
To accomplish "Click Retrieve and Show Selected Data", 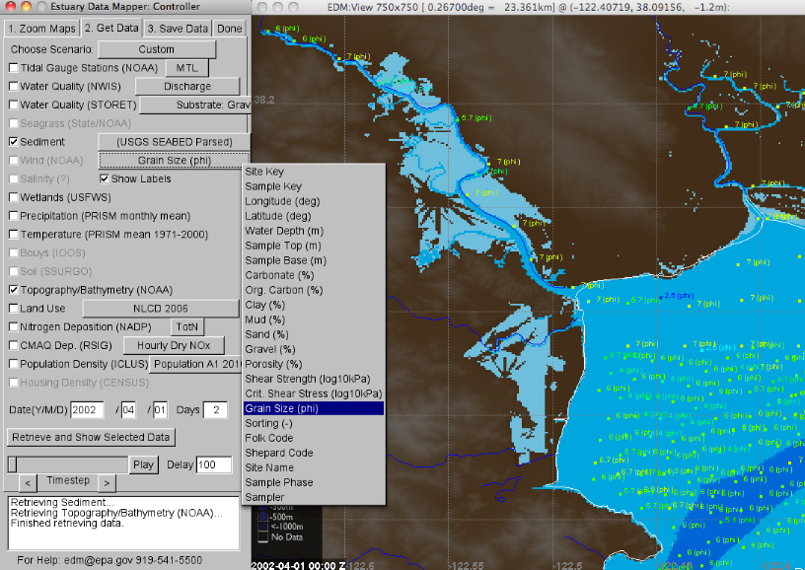I will (x=91, y=437).
